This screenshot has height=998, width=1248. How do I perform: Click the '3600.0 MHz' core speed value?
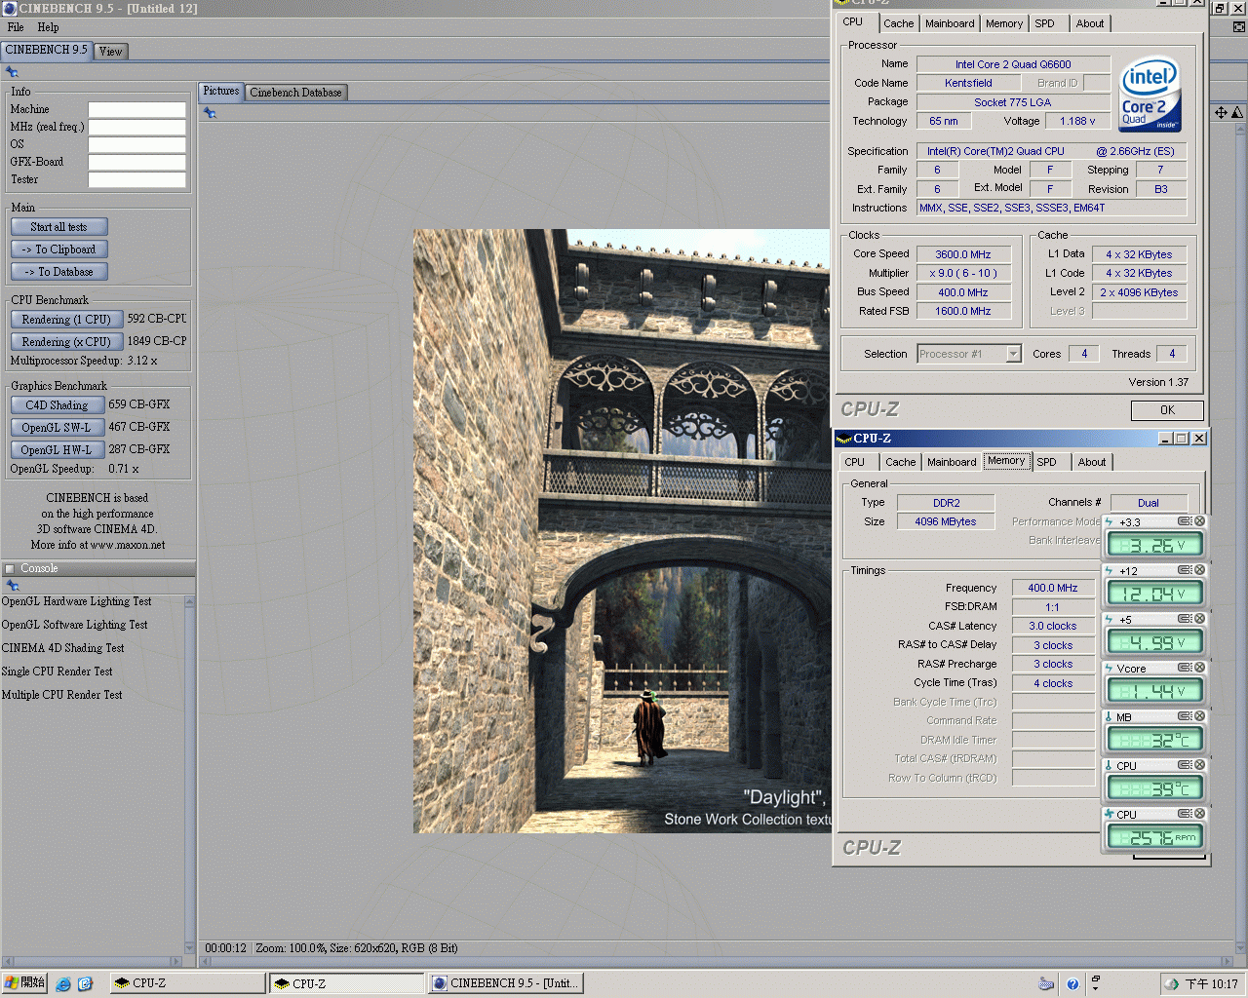pyautogui.click(x=963, y=254)
